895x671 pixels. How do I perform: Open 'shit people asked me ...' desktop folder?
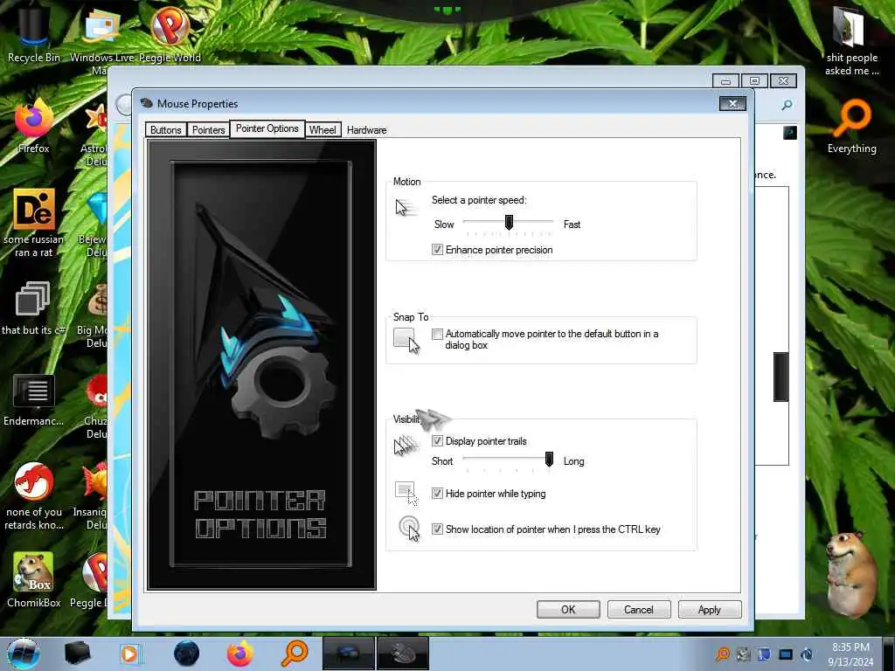click(851, 41)
